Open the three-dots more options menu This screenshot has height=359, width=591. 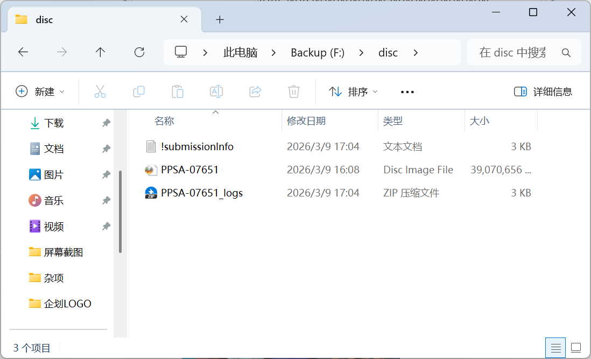click(407, 92)
